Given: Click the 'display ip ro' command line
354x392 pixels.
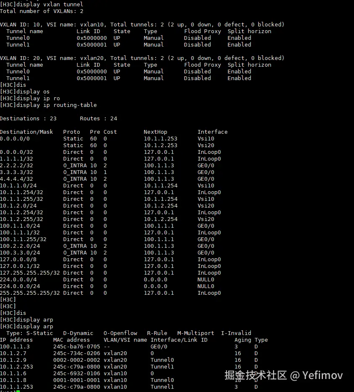Looking at the screenshot, I should (30, 98).
